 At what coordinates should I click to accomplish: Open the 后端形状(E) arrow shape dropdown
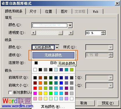(99, 78)
